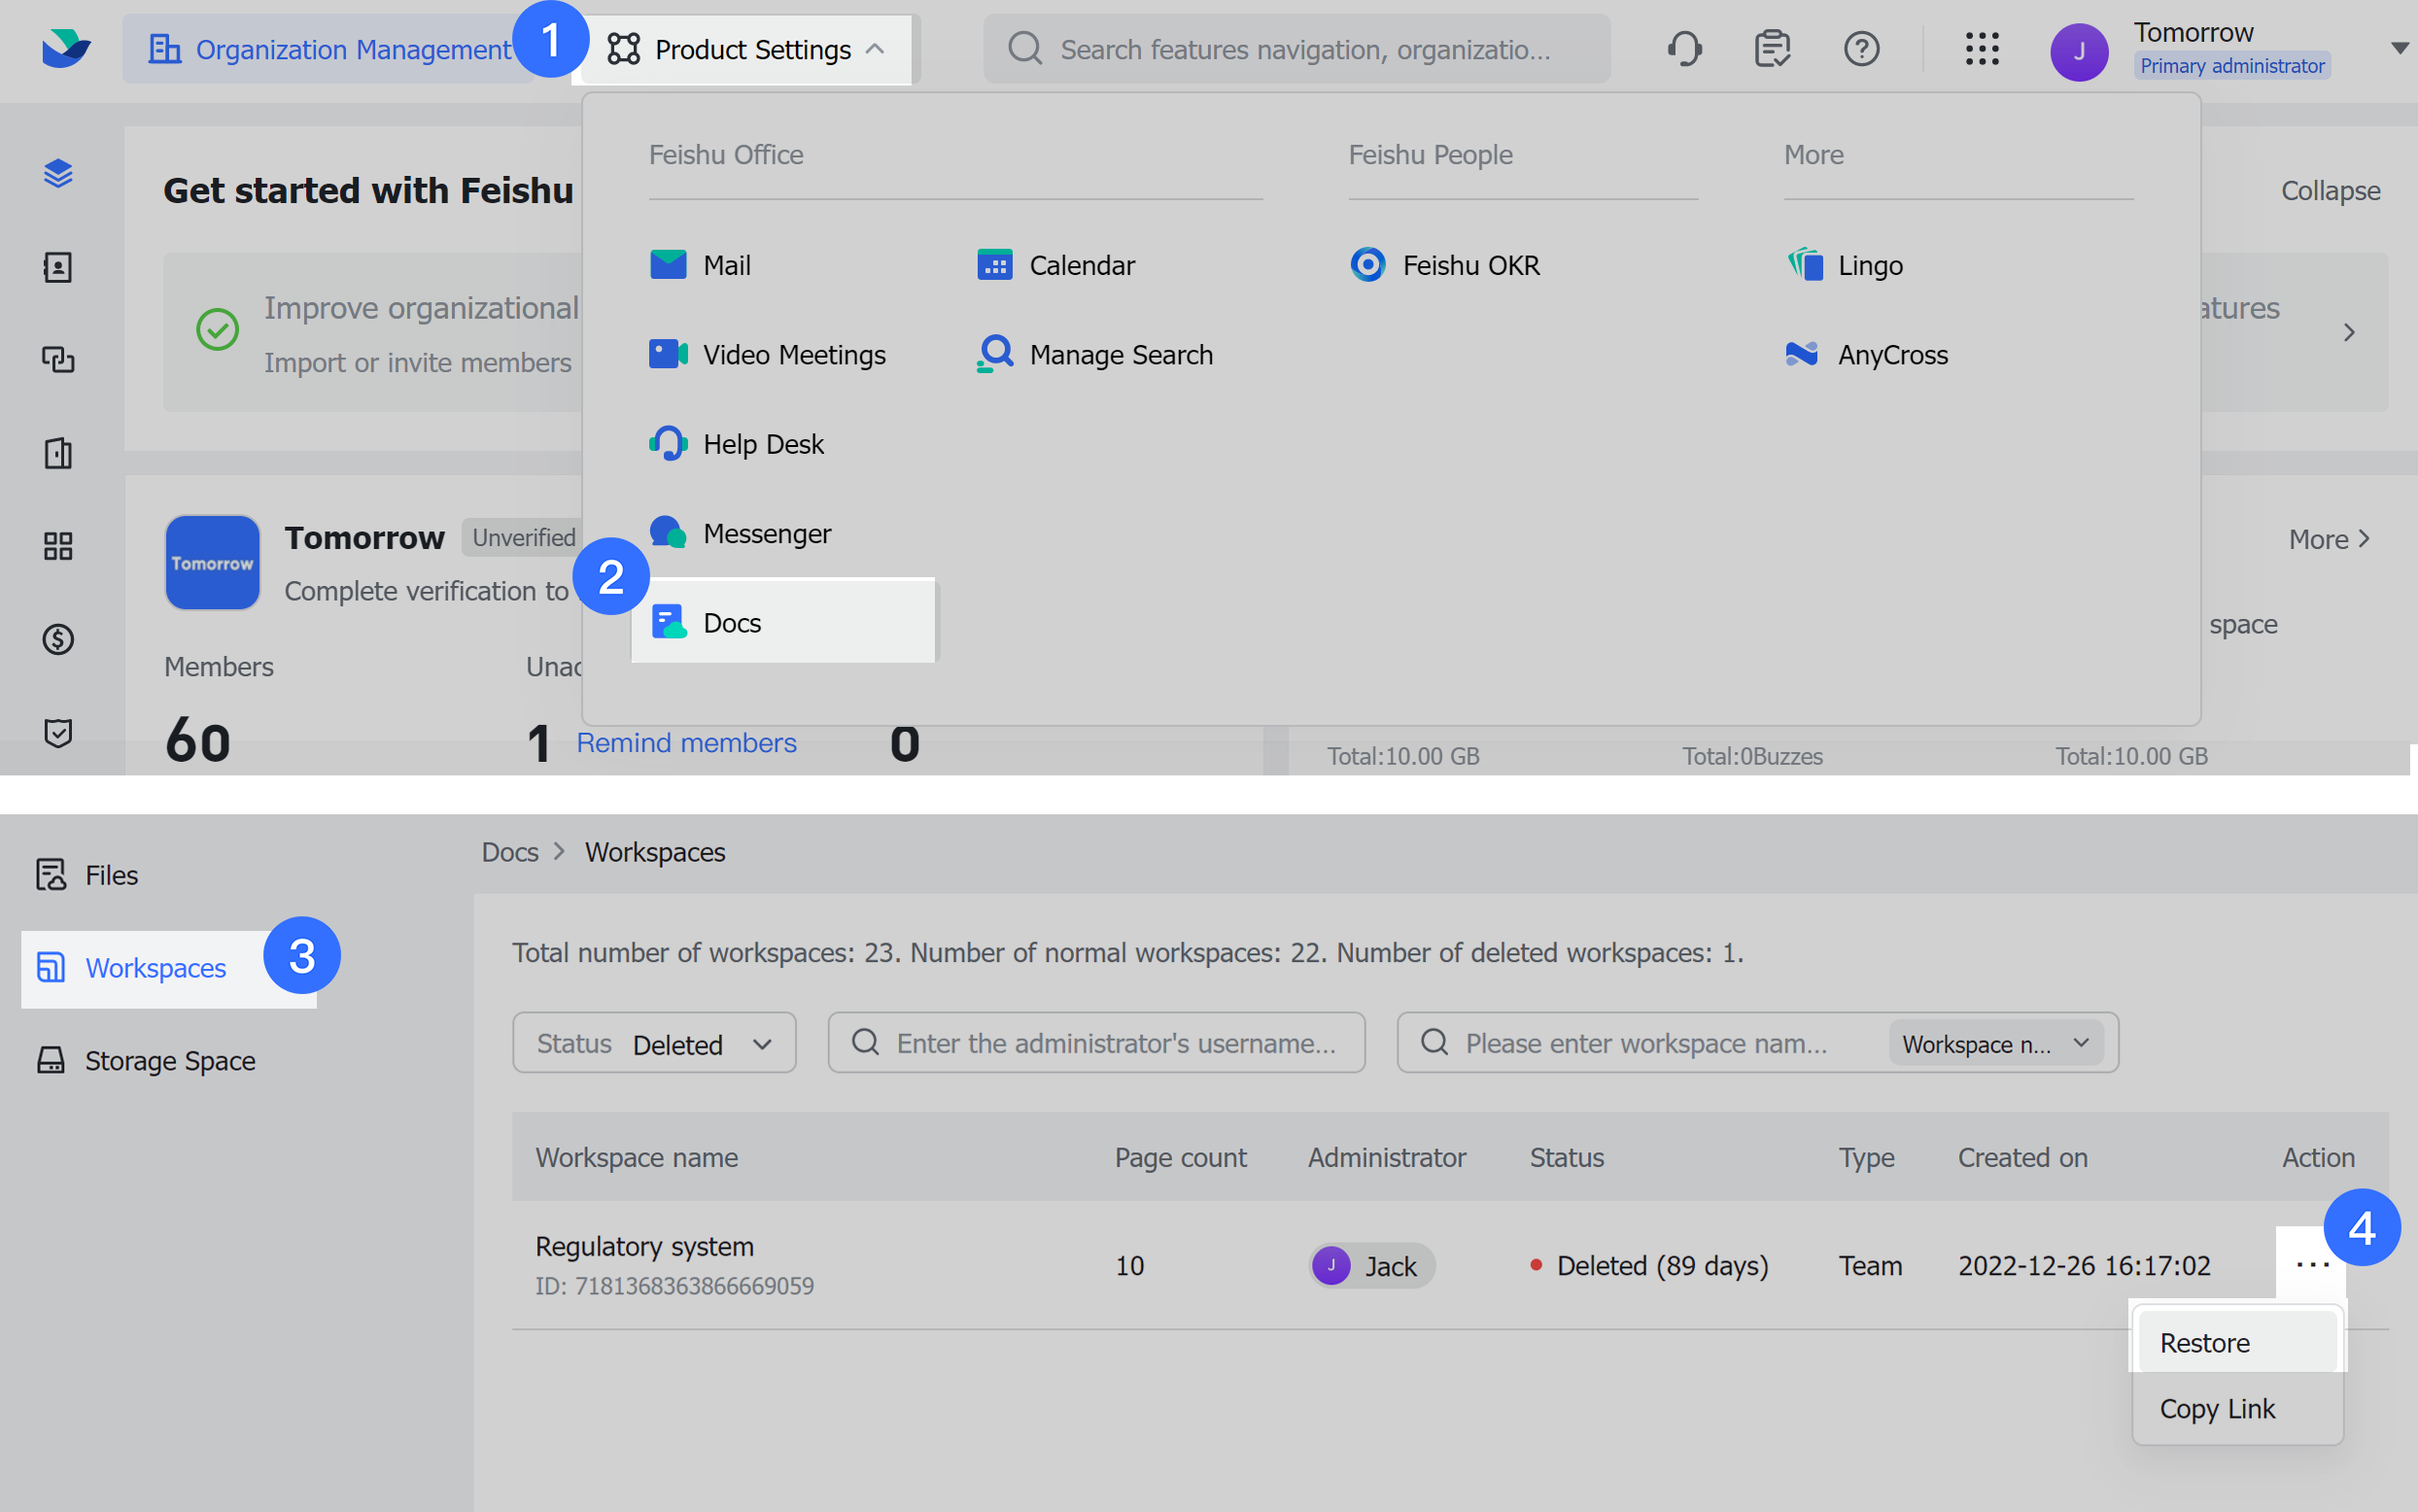Open Manage Search settings
2418x1512 pixels.
coord(1095,354)
